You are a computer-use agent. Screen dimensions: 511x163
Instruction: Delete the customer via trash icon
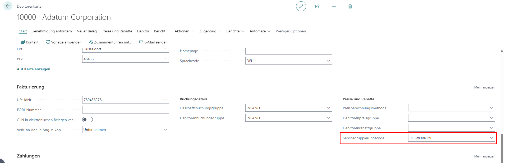click(350, 6)
